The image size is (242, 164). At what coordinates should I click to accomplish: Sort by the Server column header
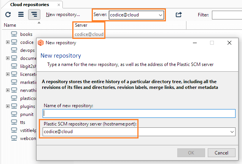81,25
